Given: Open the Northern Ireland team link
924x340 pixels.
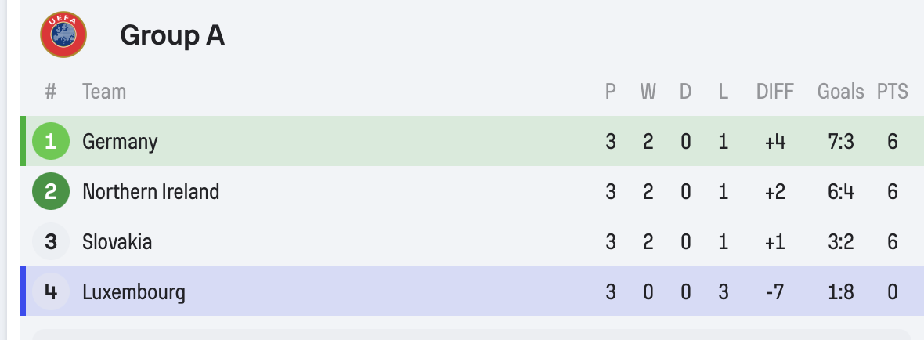Looking at the screenshot, I should click(150, 192).
